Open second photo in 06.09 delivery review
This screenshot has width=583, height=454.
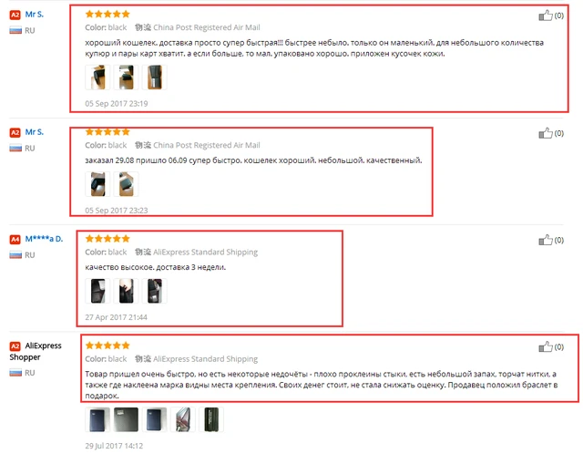[126, 184]
